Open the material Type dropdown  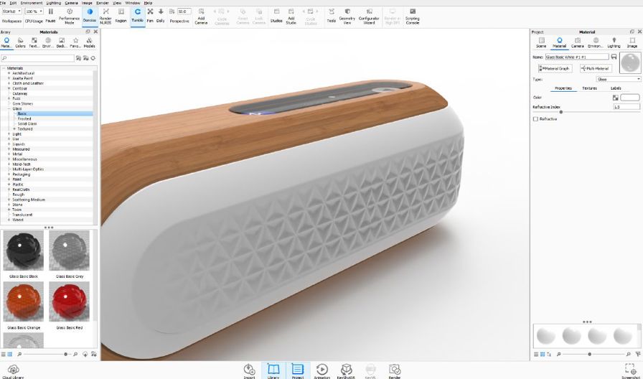click(x=619, y=79)
